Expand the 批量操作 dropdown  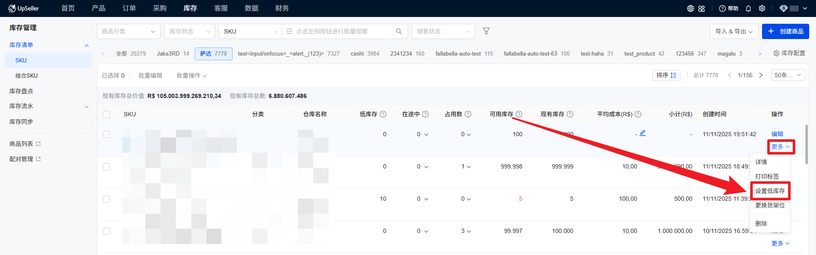(191, 76)
